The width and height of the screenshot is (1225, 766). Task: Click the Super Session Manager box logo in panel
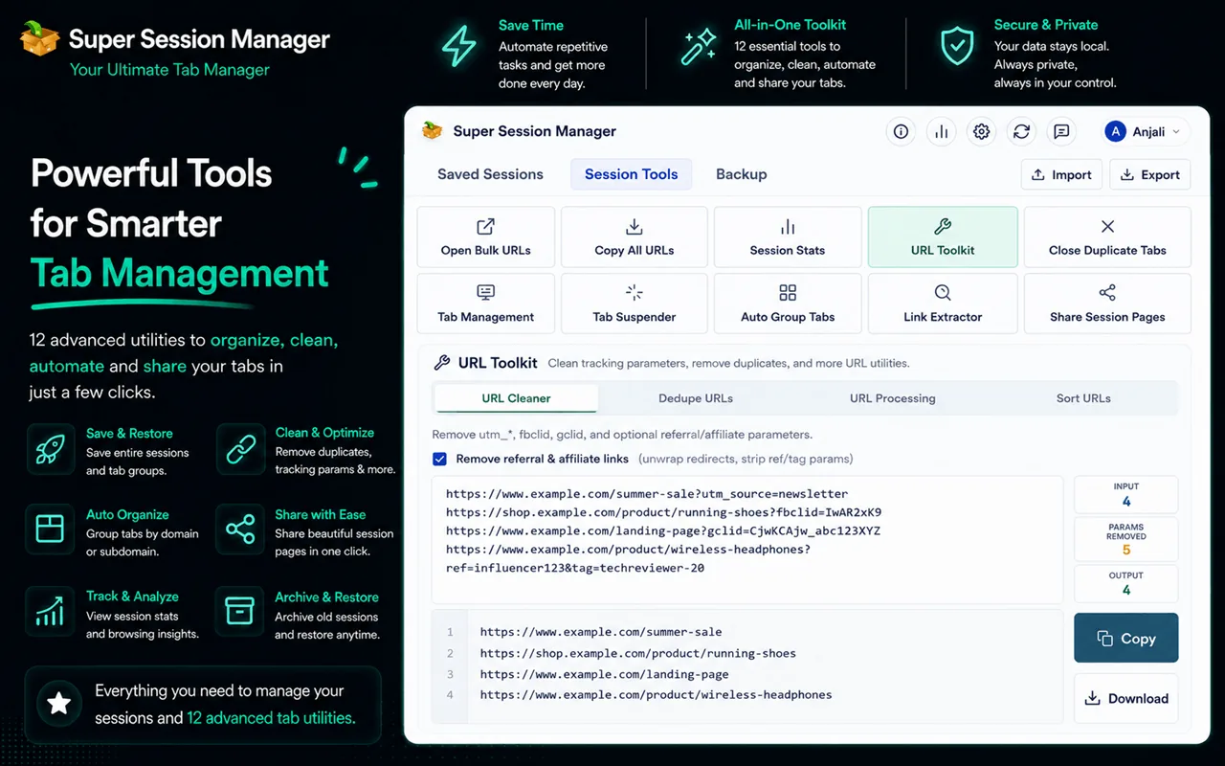pos(433,130)
